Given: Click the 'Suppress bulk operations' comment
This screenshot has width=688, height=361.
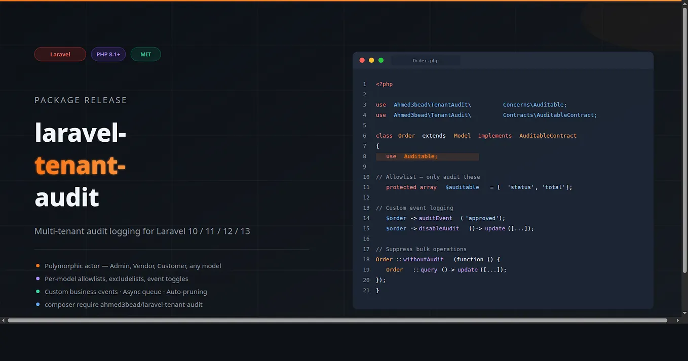Looking at the screenshot, I should [421, 249].
